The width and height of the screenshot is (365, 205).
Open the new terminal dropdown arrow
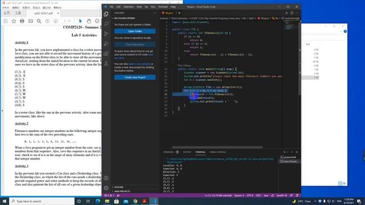287,152
